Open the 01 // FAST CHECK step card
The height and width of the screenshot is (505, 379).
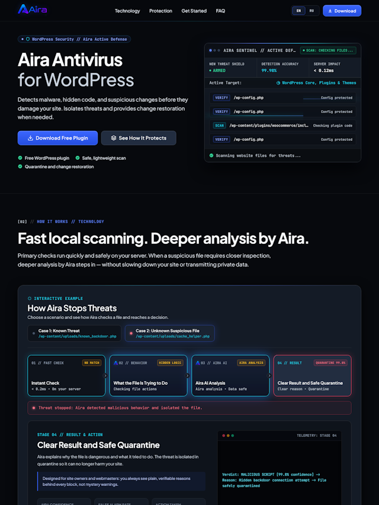click(66, 375)
